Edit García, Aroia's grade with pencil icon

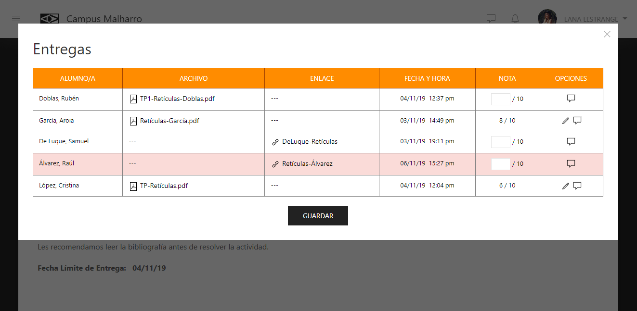565,121
